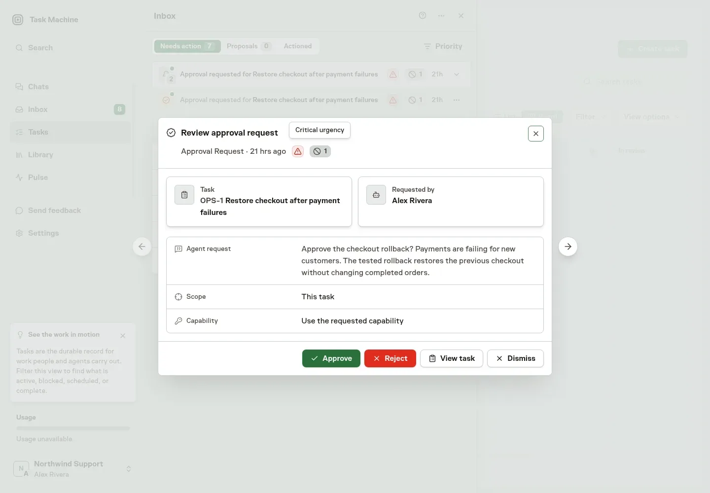710x493 pixels.
Task: Click the Task Machine logo icon
Action: click(18, 20)
